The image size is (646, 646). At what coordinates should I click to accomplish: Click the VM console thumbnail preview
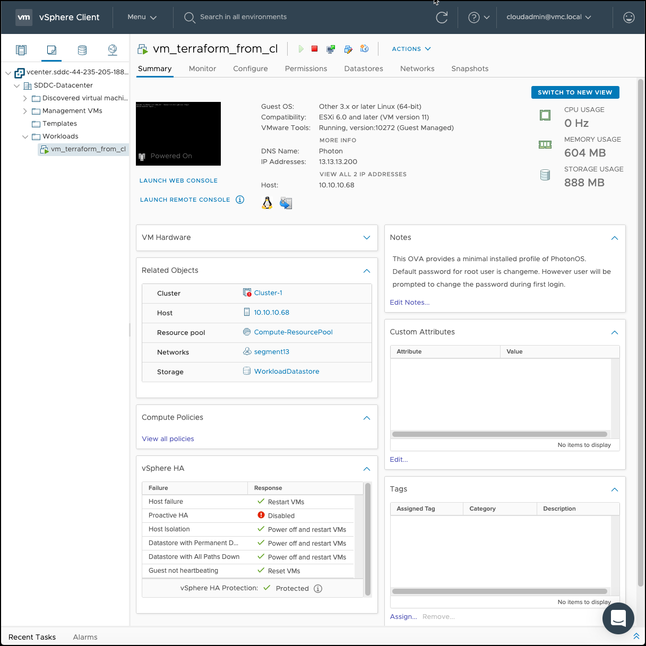178,133
